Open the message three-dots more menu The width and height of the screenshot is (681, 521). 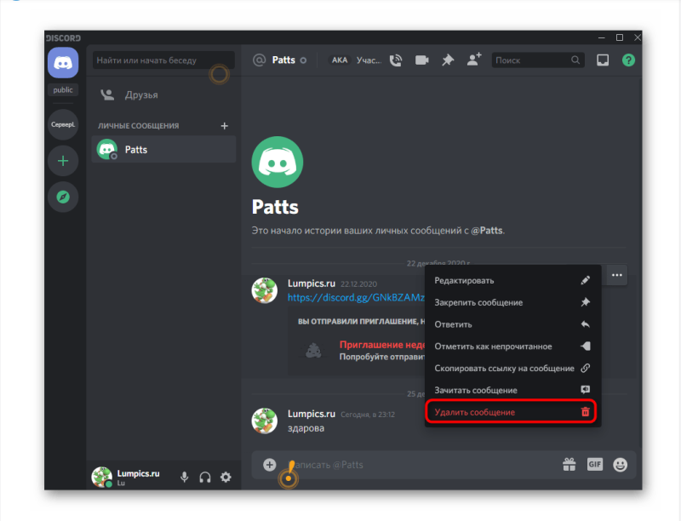pos(616,275)
